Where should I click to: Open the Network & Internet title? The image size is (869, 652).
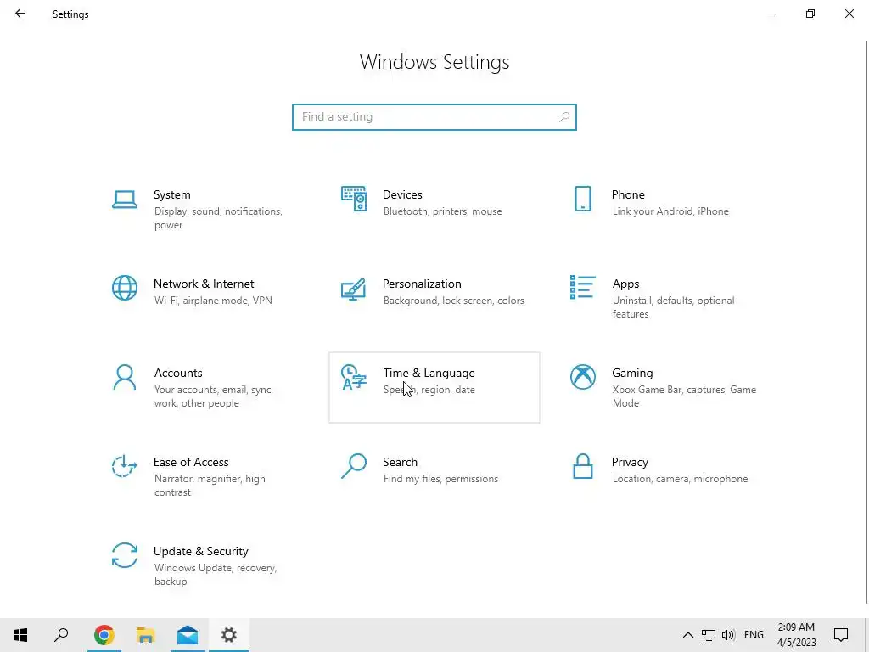204,284
